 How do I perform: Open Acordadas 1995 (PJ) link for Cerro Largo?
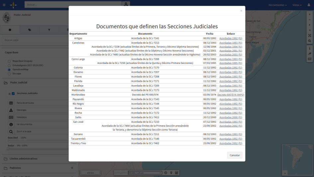pyautogui.click(x=231, y=63)
